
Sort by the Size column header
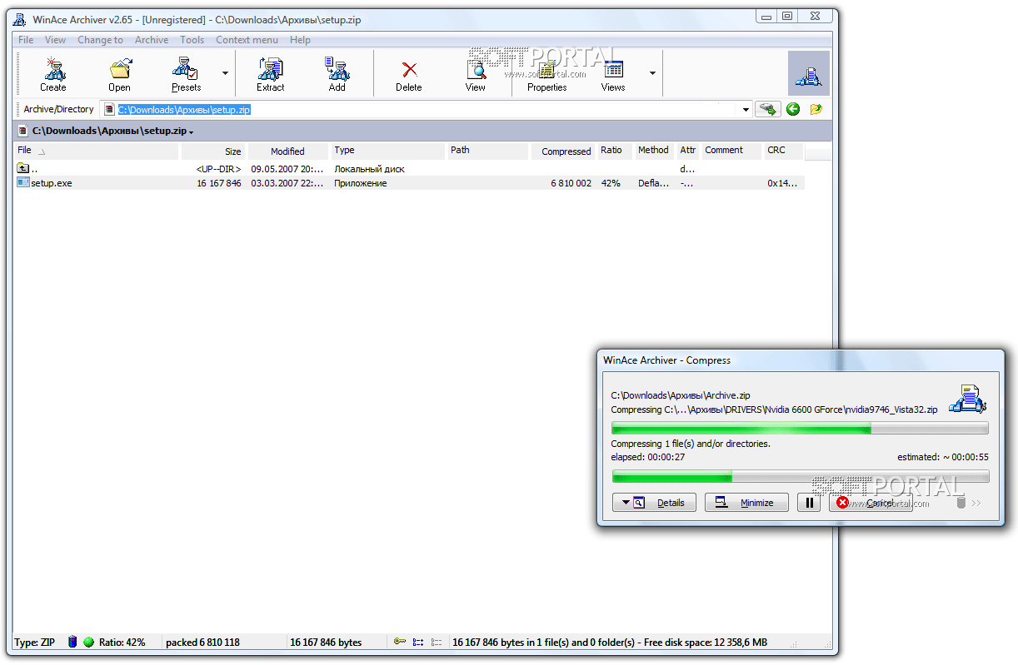coord(212,151)
